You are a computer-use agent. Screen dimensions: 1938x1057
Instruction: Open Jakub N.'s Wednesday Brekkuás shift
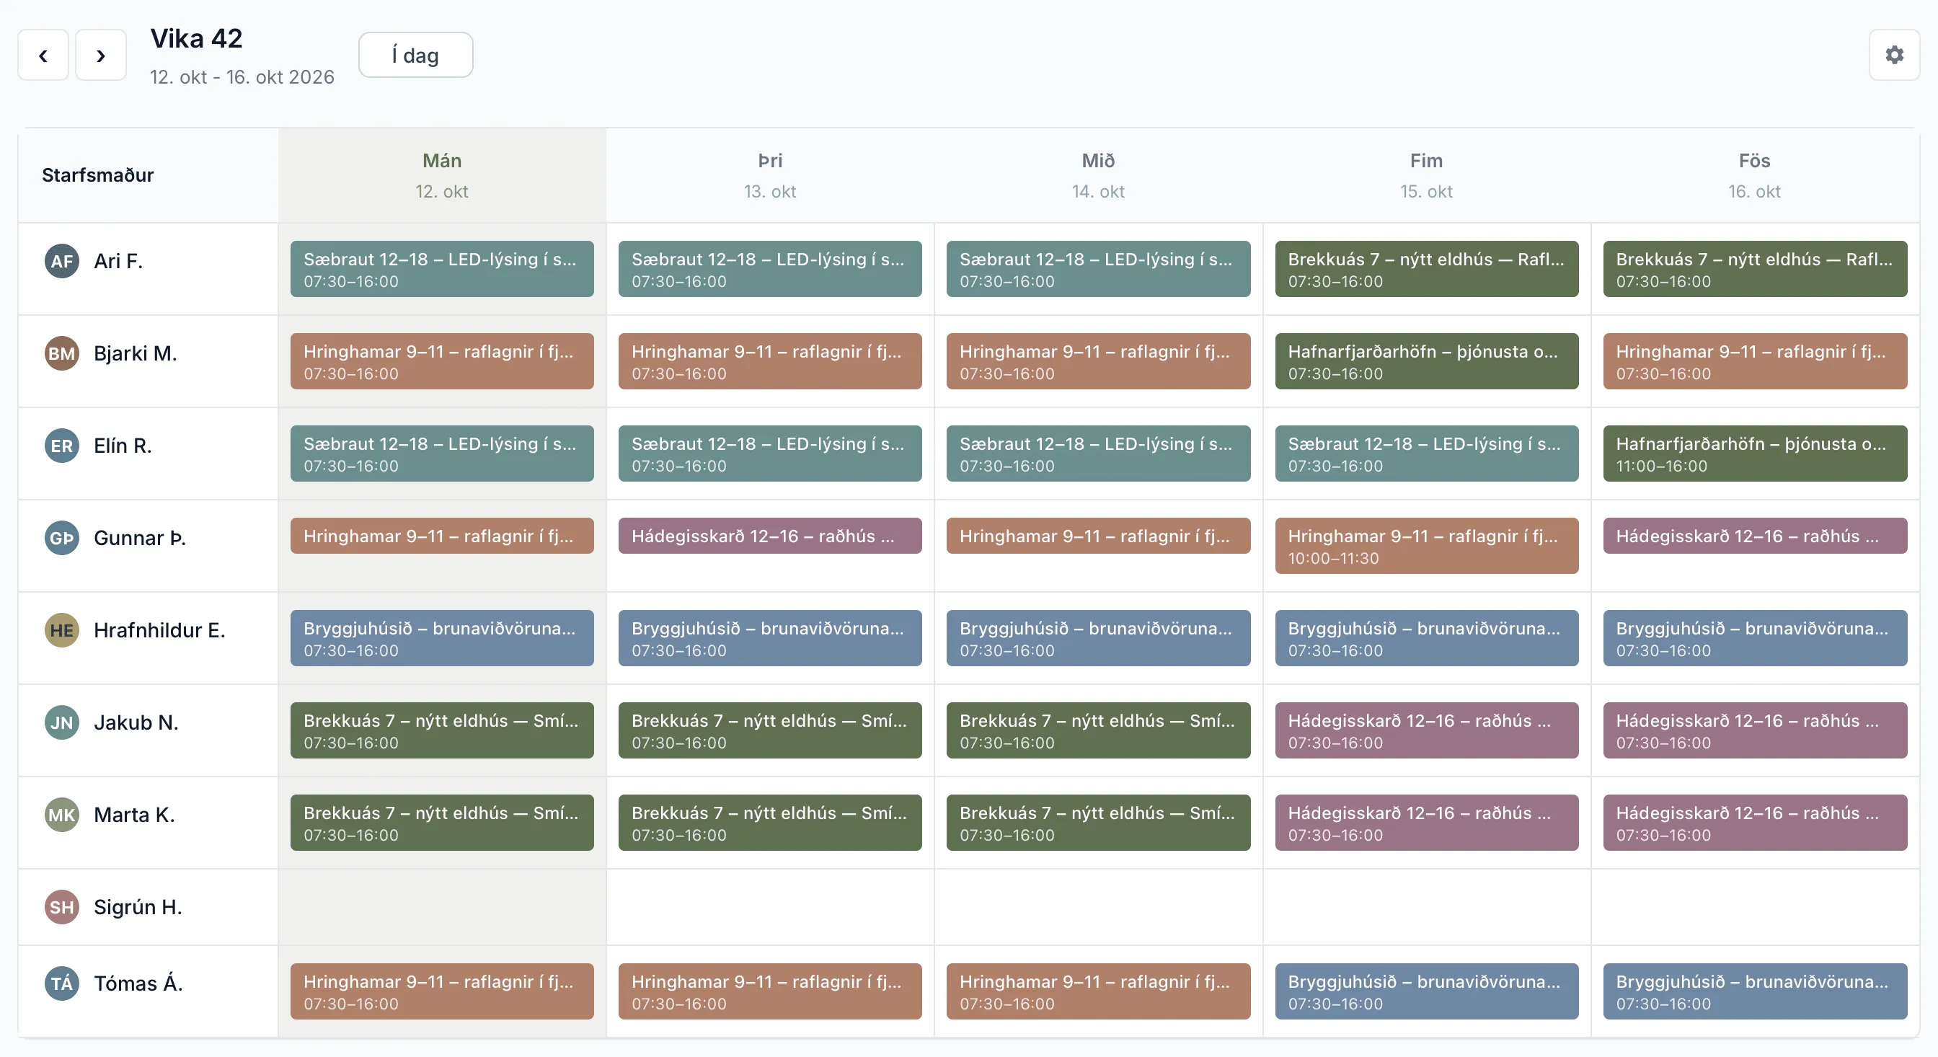pos(1098,730)
